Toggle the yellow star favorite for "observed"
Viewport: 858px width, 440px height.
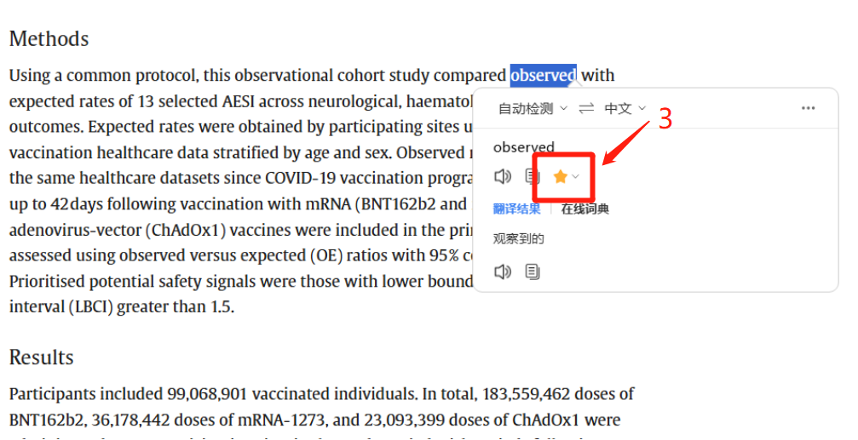560,176
